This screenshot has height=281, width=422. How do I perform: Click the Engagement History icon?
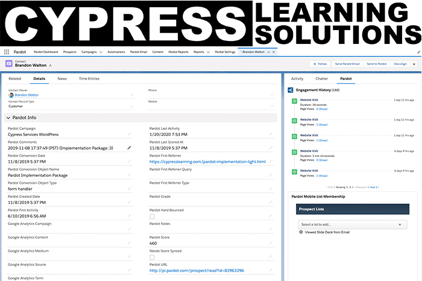coord(291,90)
